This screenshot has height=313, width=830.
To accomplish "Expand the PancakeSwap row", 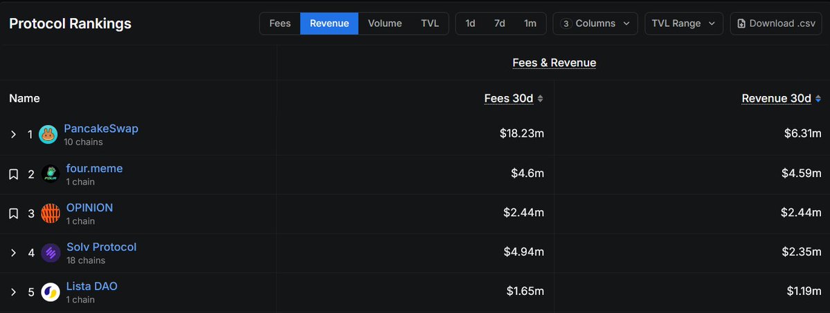I will [14, 134].
